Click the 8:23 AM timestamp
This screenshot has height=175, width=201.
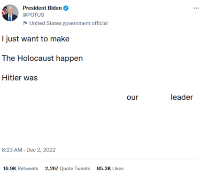[12, 150]
